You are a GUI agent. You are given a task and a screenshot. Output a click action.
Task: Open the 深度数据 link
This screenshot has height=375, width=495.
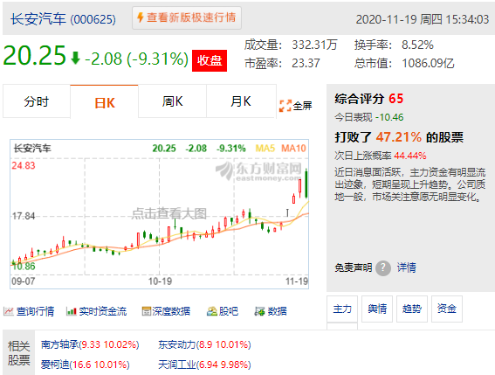(x=171, y=311)
